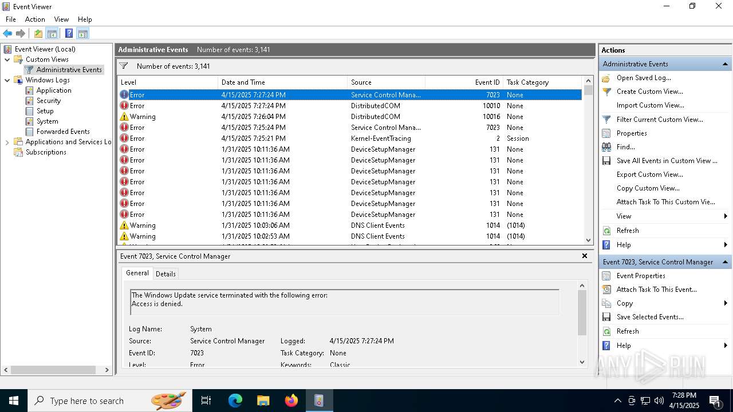Click the Event Properties icon
The width and height of the screenshot is (733, 412).
(x=606, y=276)
